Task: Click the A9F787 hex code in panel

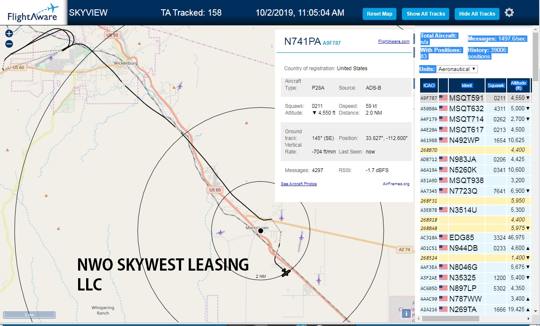Action: [x=332, y=43]
